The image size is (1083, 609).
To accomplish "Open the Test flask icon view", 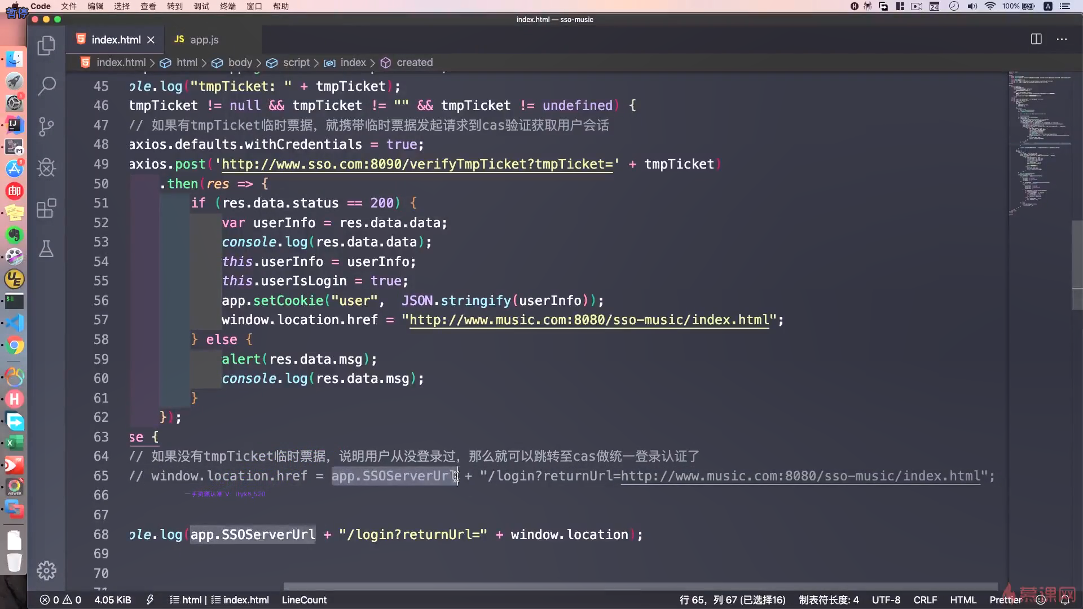I will click(x=46, y=249).
